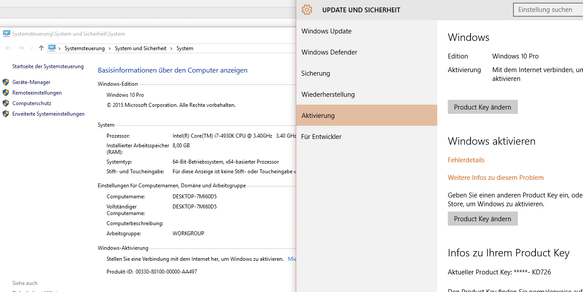Click processor value Intel Core i7-4930K

coord(222,136)
